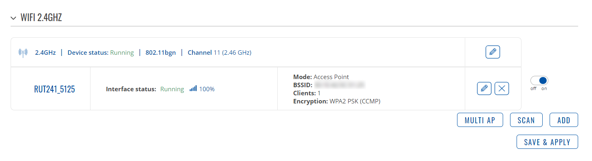
Task: Toggle the RUT241_5125 interface off
Action: coord(539,81)
